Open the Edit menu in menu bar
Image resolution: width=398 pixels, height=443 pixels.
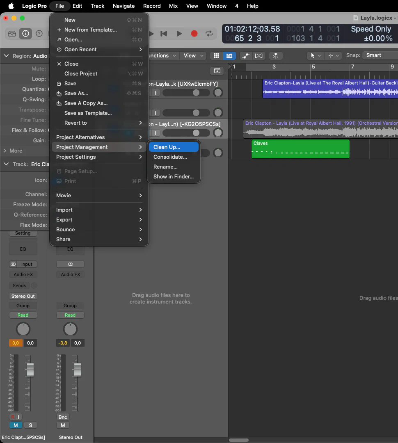pos(77,6)
